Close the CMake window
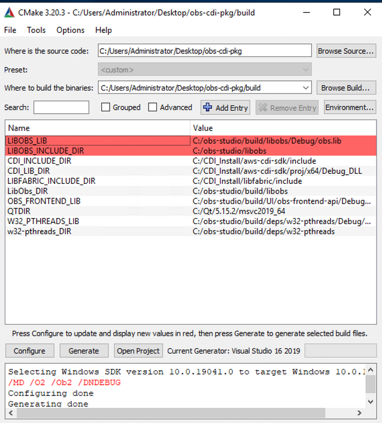The height and width of the screenshot is (423, 382). [x=368, y=13]
